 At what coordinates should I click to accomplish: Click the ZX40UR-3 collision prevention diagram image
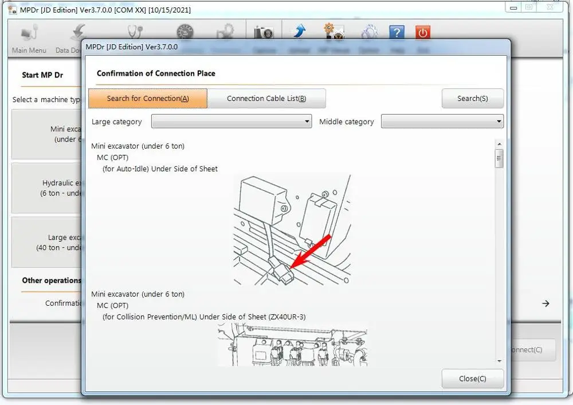tap(292, 344)
